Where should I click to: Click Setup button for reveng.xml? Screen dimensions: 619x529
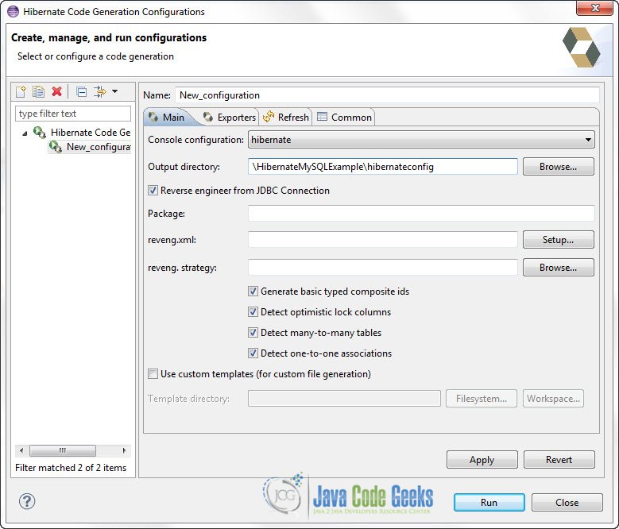click(558, 239)
